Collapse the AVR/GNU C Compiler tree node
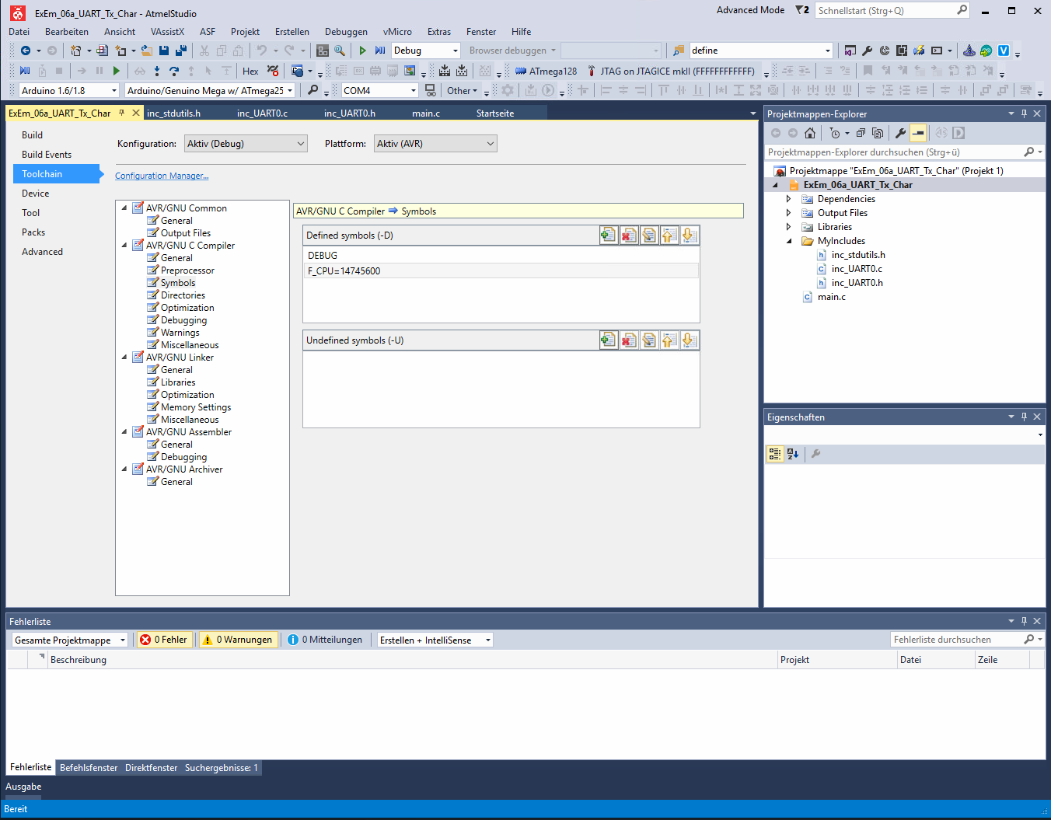Screen dimensions: 1051x820 124,246
